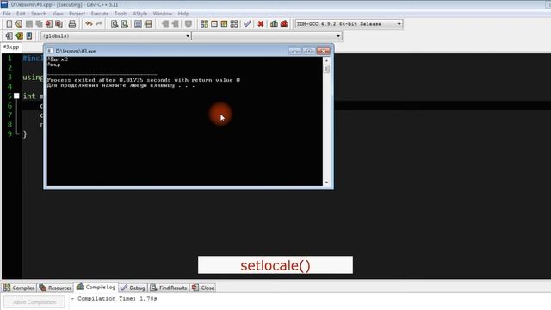Collapse the code fold at line 5
Viewport: 551px width, 310px height.
(x=16, y=96)
